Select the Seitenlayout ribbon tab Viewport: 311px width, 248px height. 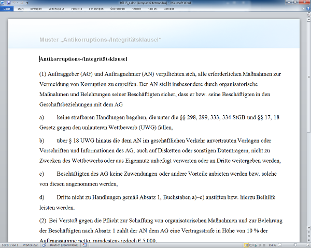[x=56, y=9]
